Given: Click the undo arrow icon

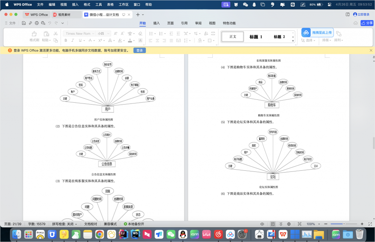Looking at the screenshot, I should pyautogui.click(x=49, y=23).
